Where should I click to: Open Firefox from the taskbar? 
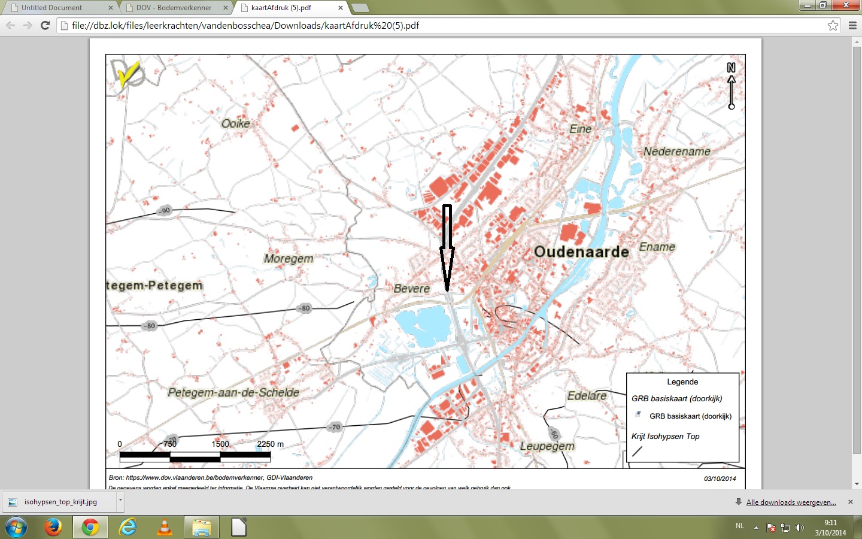pyautogui.click(x=53, y=527)
